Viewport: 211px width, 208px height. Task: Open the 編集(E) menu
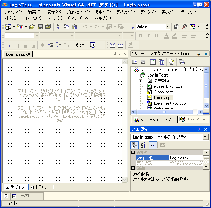[35, 12]
